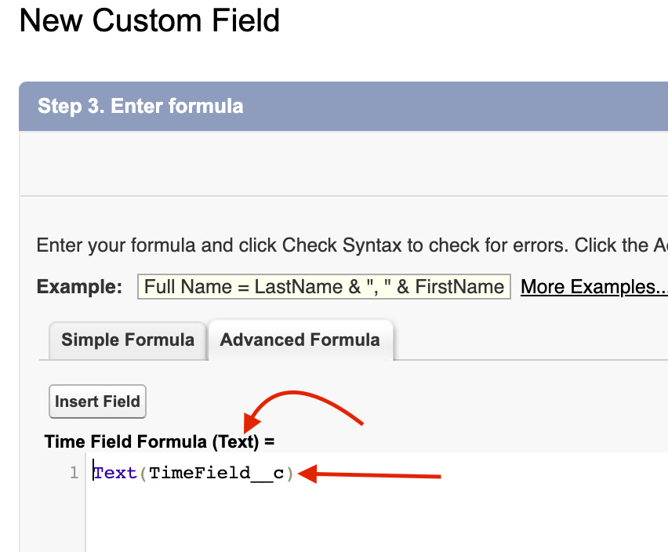Click the TimeField__c token in the formula
Viewport: 668px width, 552px height.
tap(216, 474)
